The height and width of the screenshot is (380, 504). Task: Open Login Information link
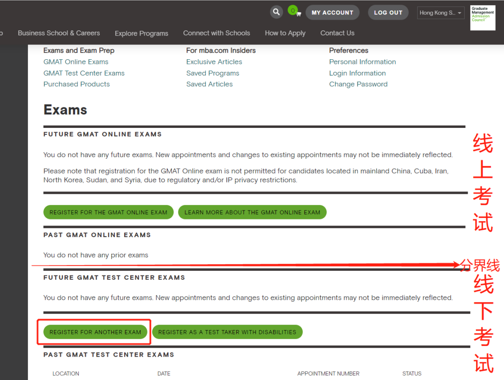pos(357,73)
